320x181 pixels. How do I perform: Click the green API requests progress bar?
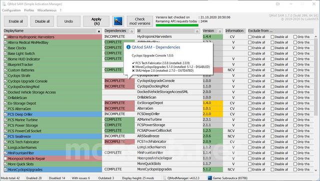tap(177, 25)
